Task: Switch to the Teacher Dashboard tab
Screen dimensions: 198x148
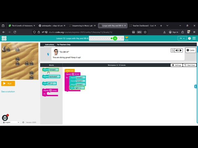Action: [x=141, y=26]
